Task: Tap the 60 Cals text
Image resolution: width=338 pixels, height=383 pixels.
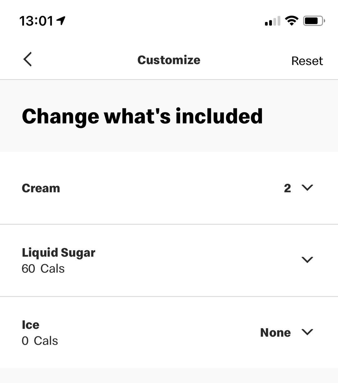Action: point(43,269)
